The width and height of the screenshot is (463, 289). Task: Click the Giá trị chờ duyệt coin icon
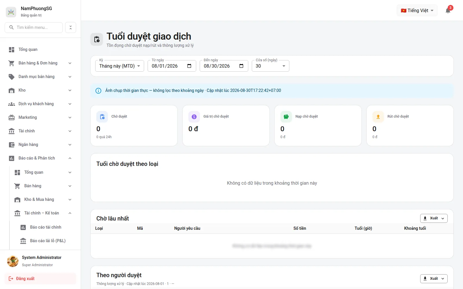tap(194, 117)
